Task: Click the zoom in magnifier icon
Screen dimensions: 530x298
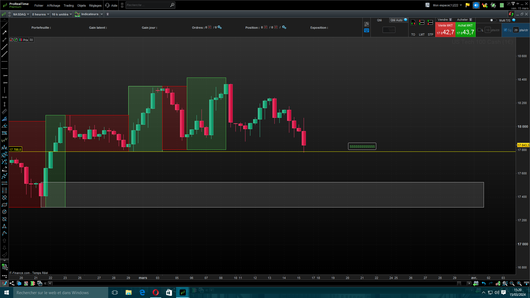Action: [x=519, y=283]
